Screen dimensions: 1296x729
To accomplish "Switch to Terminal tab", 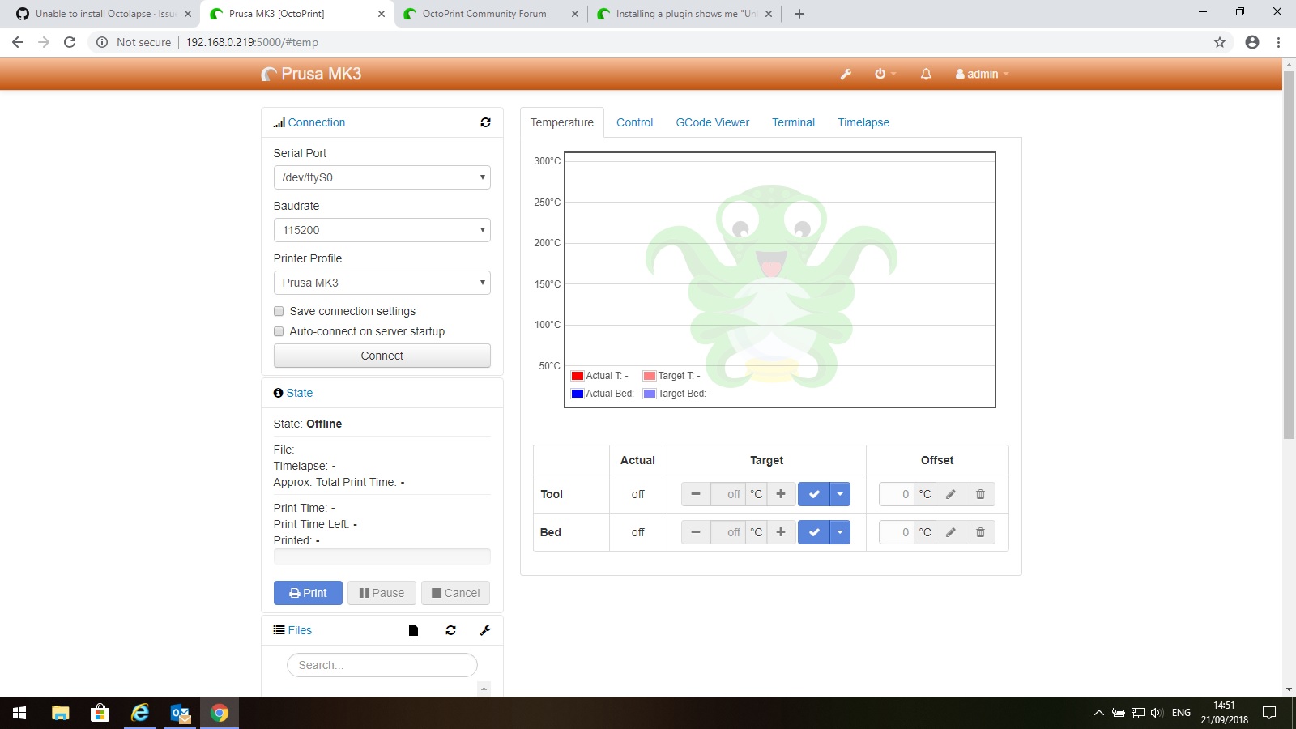I will (793, 122).
